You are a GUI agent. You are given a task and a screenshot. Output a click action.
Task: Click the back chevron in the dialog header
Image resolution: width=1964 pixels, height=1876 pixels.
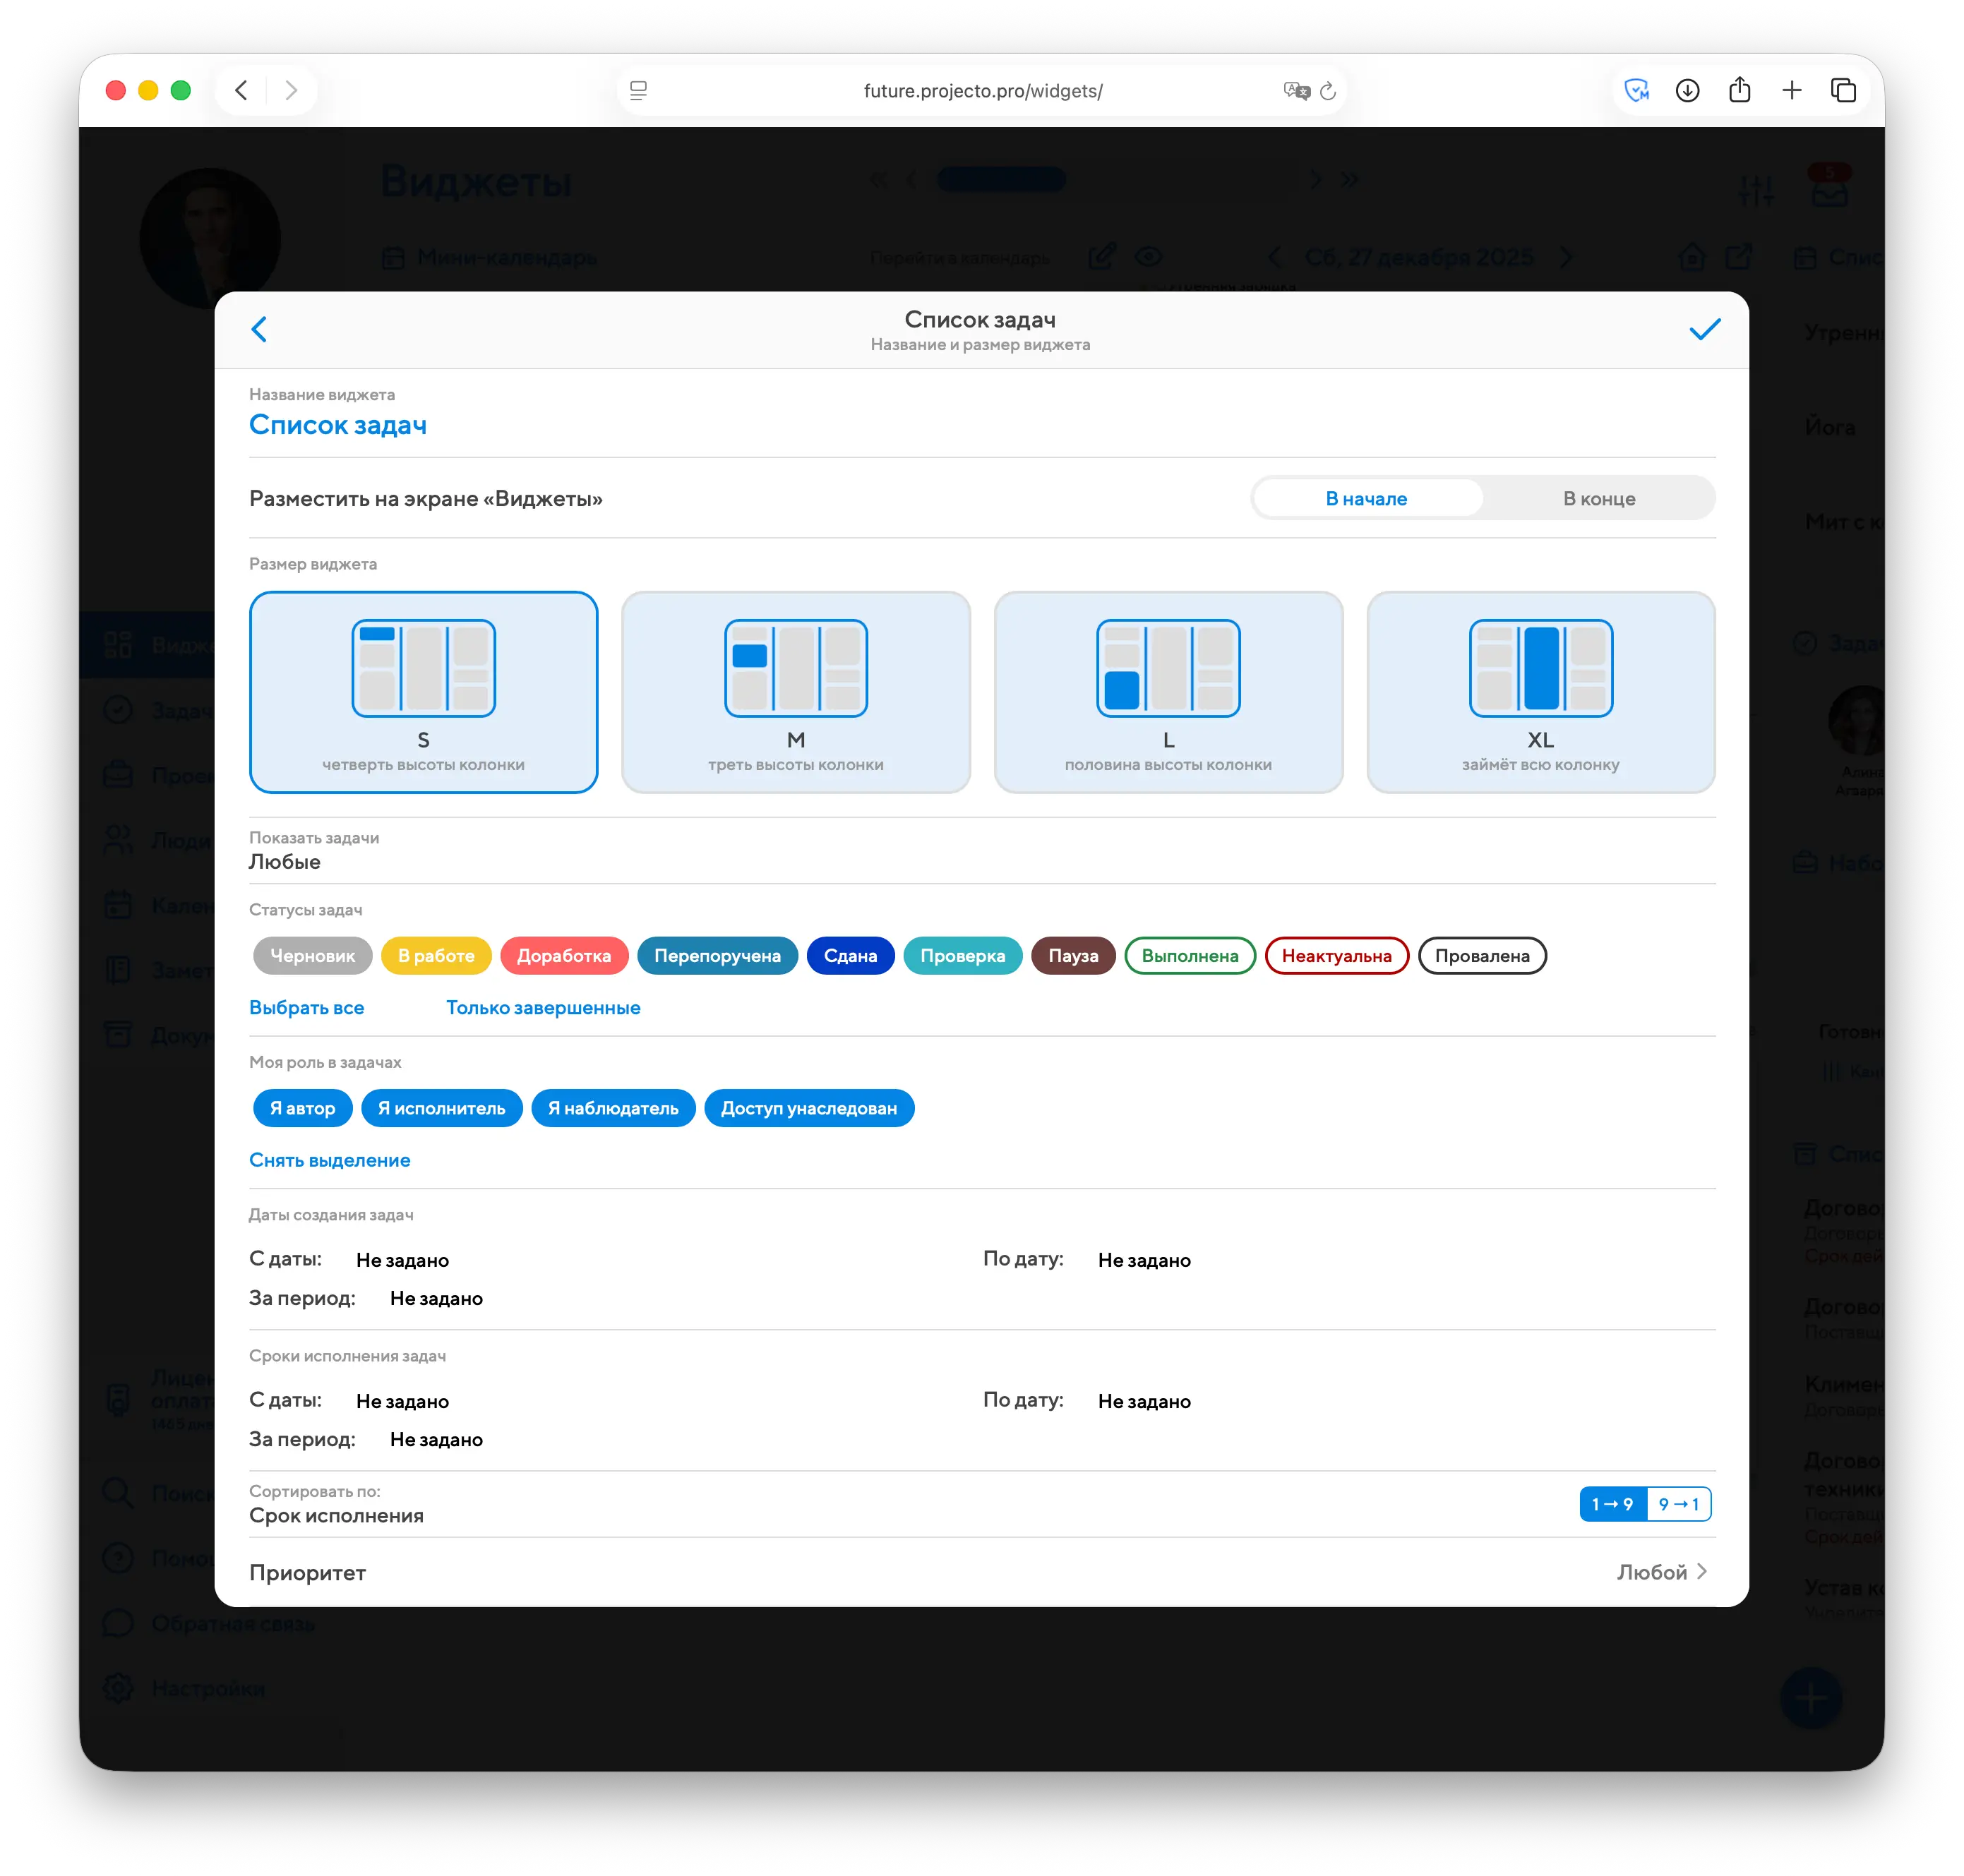[x=259, y=329]
